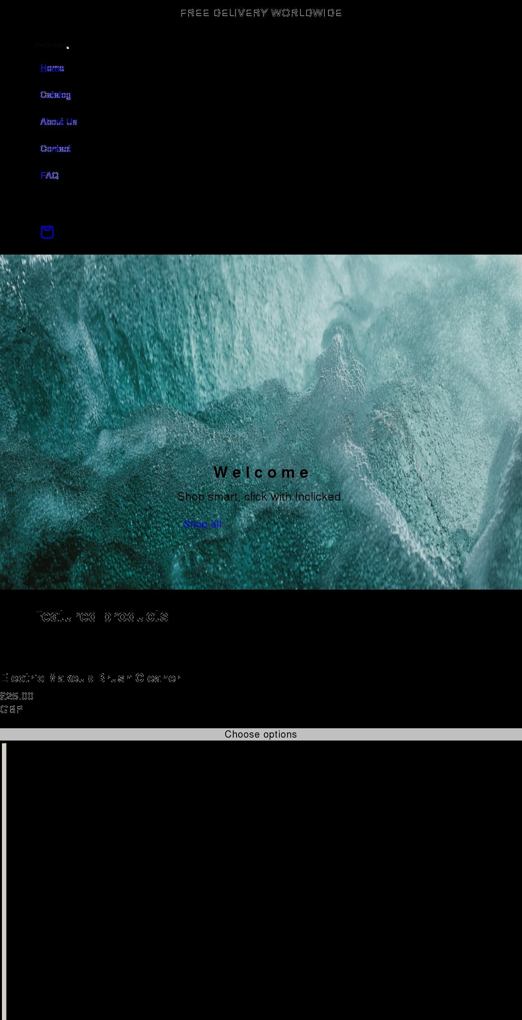This screenshot has width=522, height=1020.
Task: Open the Catalog navigation link
Action: point(55,95)
